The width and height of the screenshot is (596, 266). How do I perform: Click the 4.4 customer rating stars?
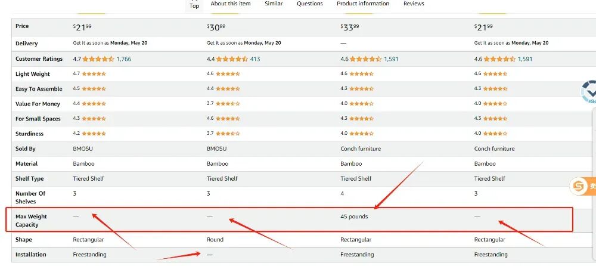[x=232, y=59]
